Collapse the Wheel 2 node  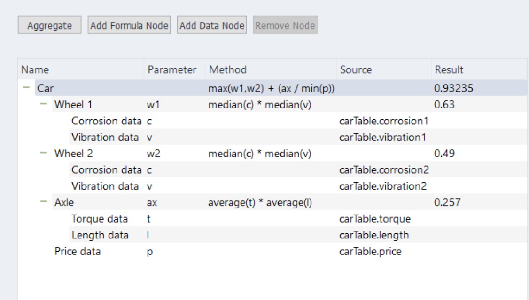click(44, 154)
